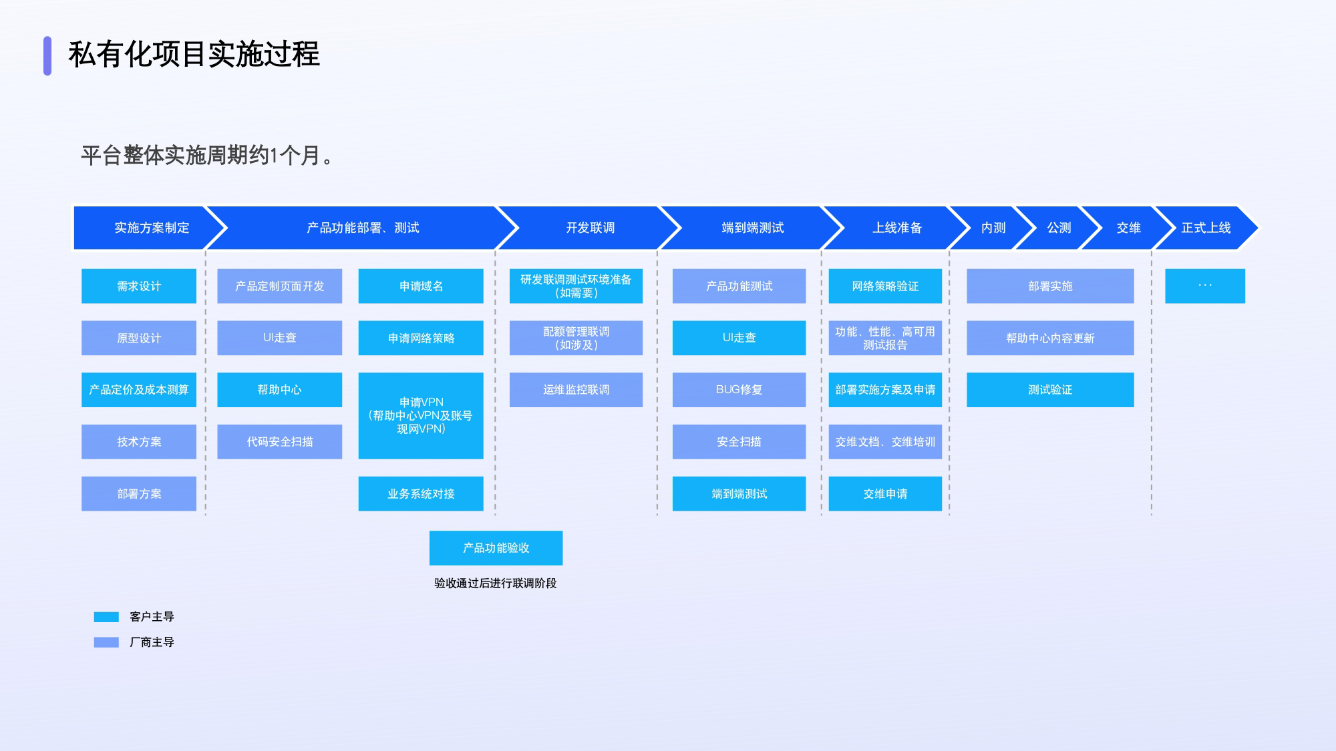The image size is (1336, 751).
Task: Select the 厂商主导 legend label
Action: (x=152, y=642)
